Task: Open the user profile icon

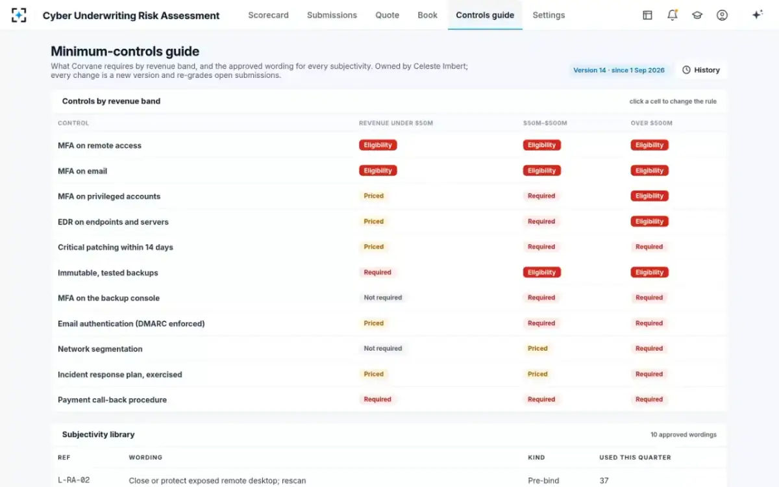Action: 722,15
